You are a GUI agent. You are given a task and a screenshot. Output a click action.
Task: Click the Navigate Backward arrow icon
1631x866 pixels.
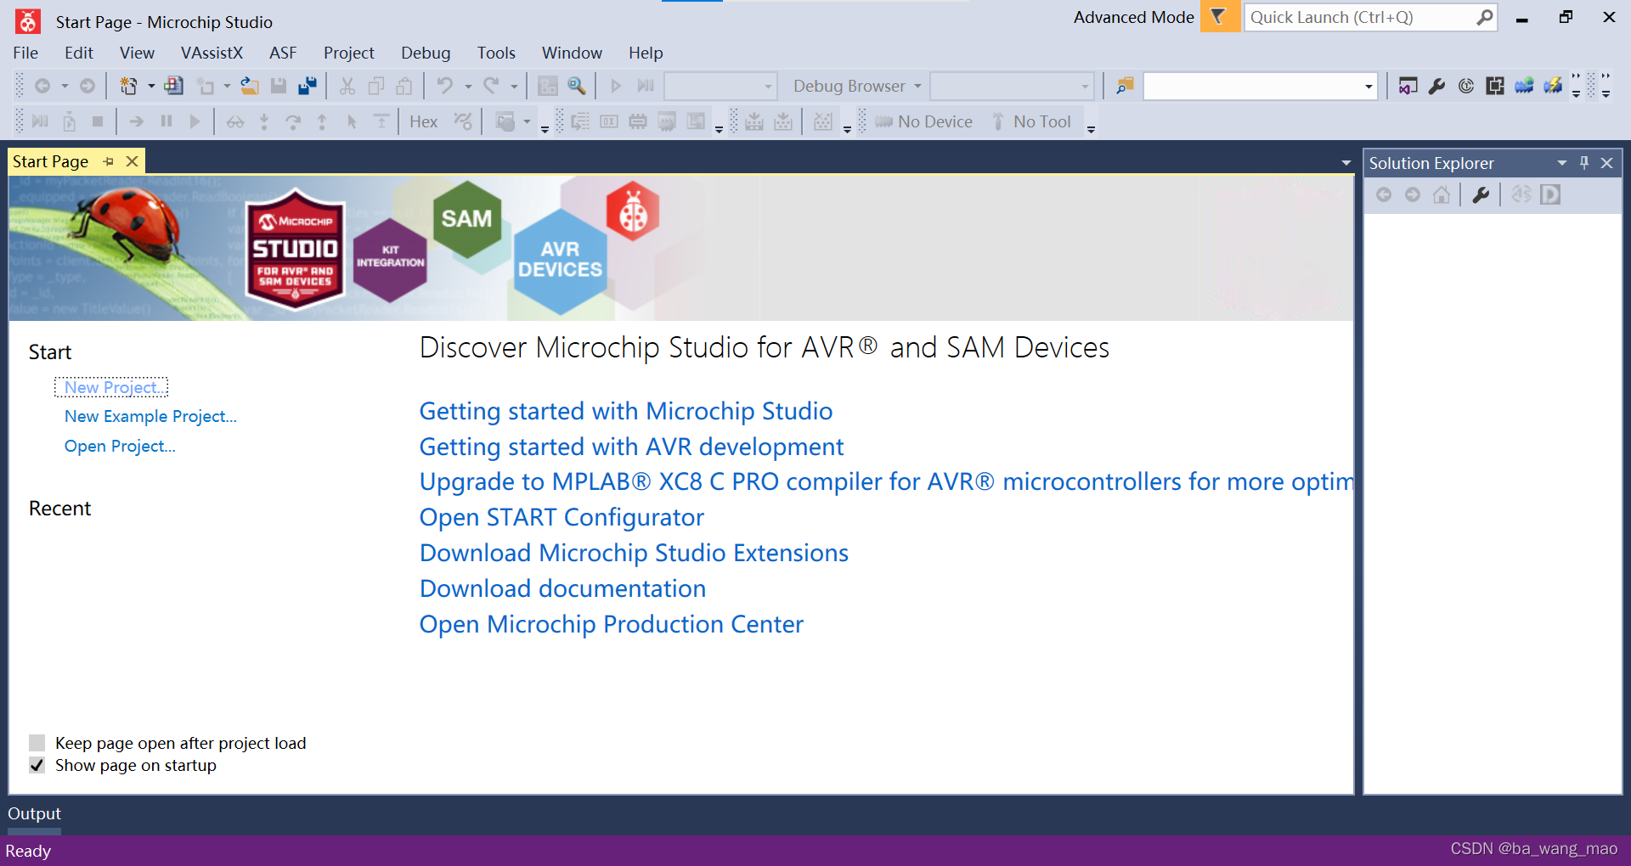click(42, 86)
